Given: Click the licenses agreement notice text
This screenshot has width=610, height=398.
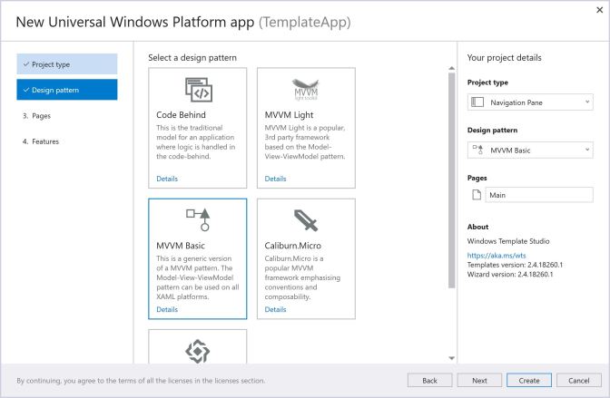Looking at the screenshot, I should [x=141, y=381].
